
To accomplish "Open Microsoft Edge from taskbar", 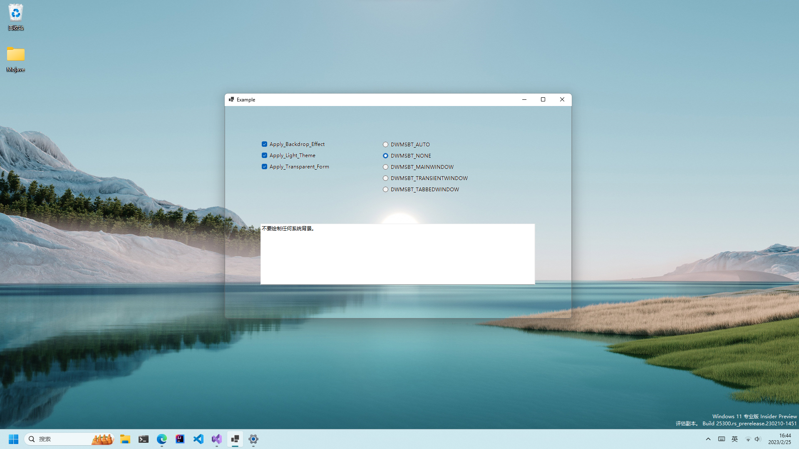I will (x=162, y=439).
